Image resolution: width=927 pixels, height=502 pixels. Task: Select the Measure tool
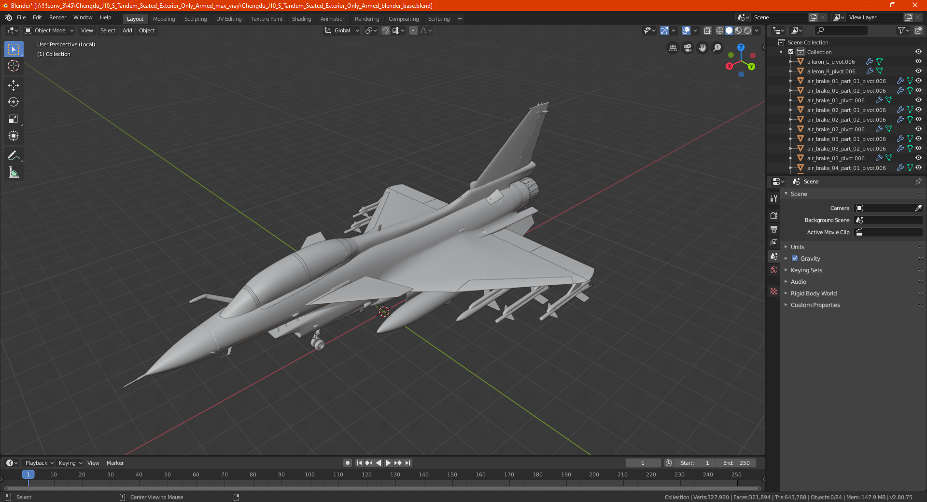(14, 172)
